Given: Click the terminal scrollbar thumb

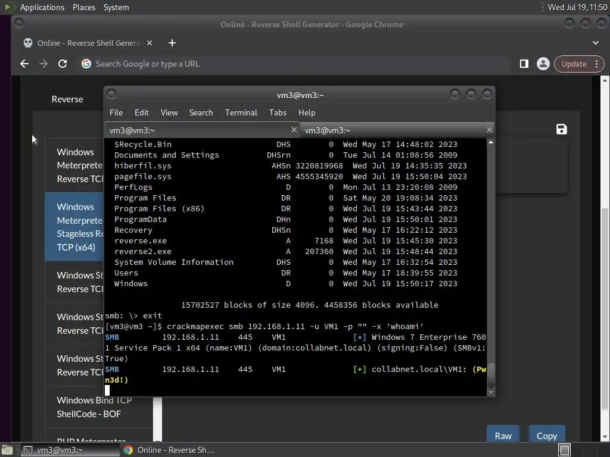Looking at the screenshot, I should (491, 375).
